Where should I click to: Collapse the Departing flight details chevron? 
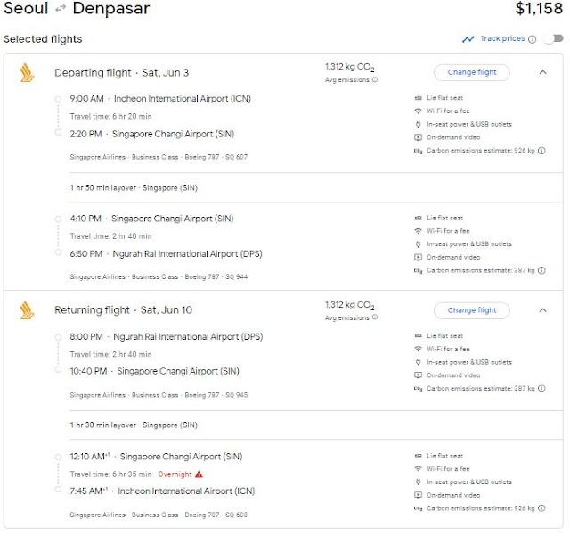point(543,72)
